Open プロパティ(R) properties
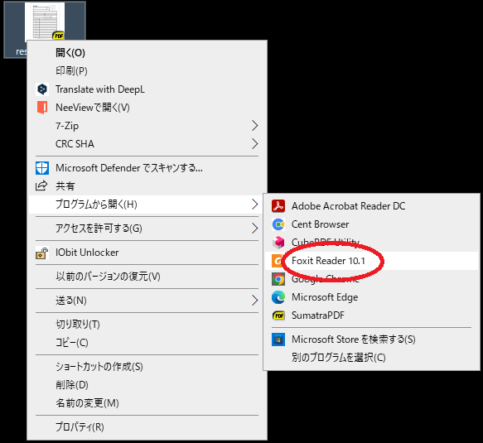This screenshot has width=483, height=443. (80, 426)
